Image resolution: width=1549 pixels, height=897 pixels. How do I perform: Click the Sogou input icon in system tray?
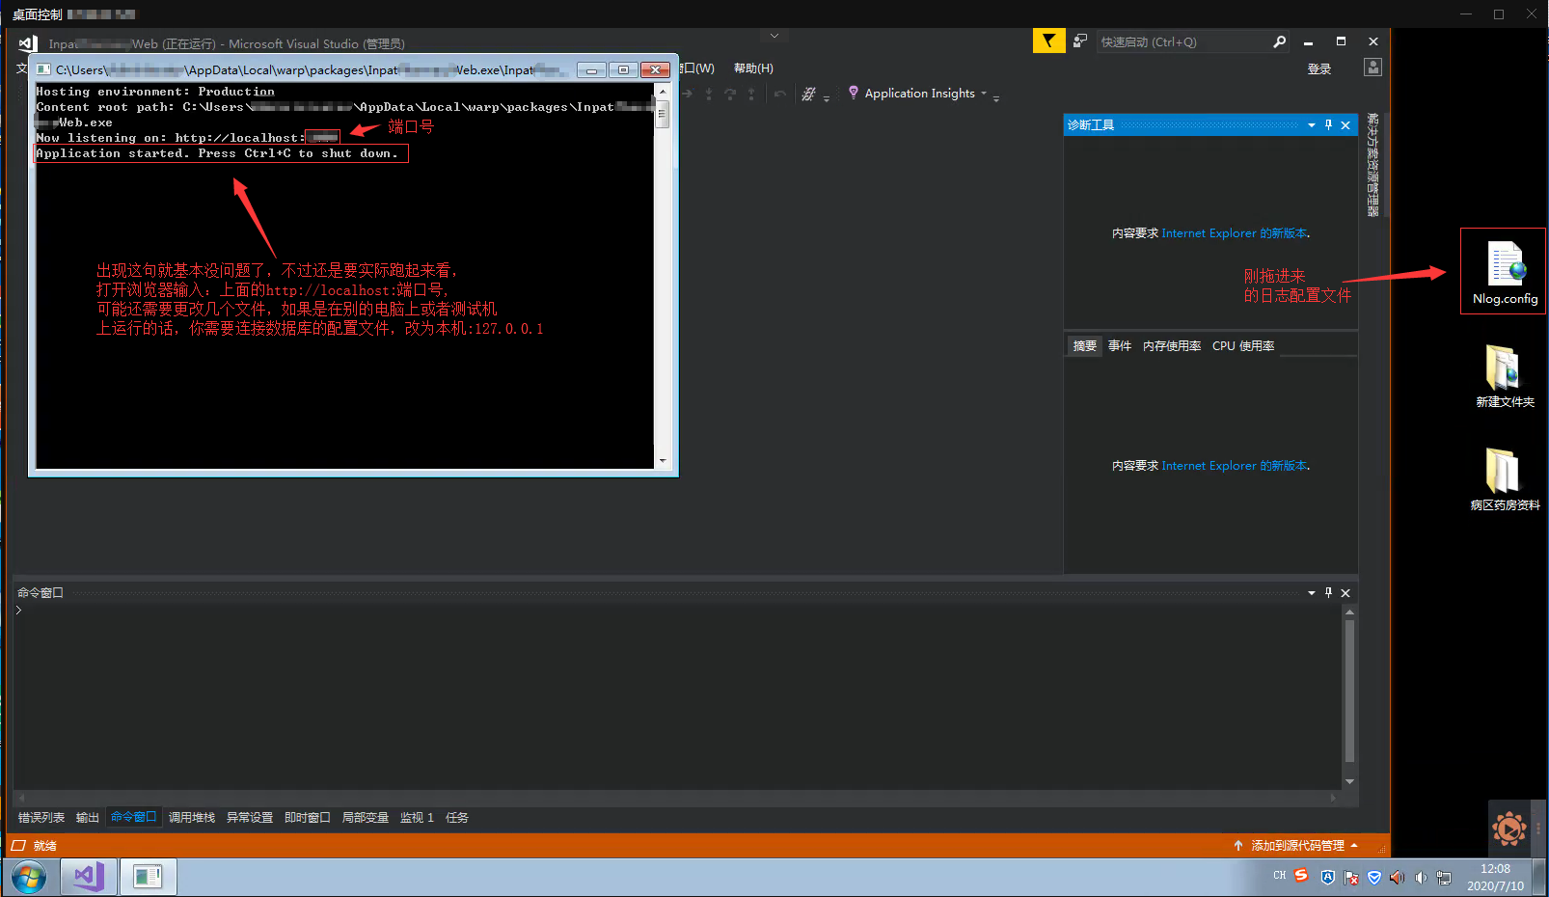(x=1301, y=877)
